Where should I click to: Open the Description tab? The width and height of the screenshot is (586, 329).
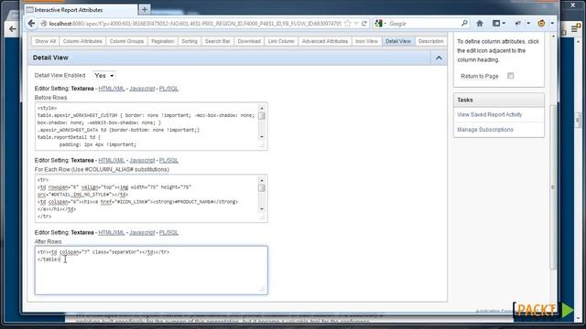[431, 41]
